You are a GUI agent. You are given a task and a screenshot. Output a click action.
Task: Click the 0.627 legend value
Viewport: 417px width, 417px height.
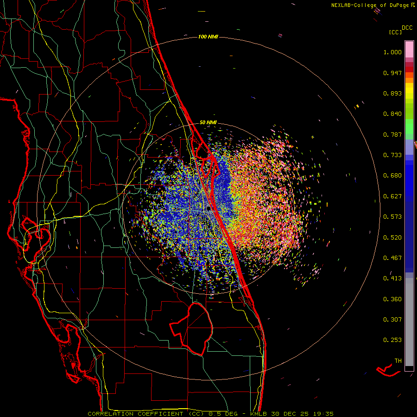tap(392, 196)
